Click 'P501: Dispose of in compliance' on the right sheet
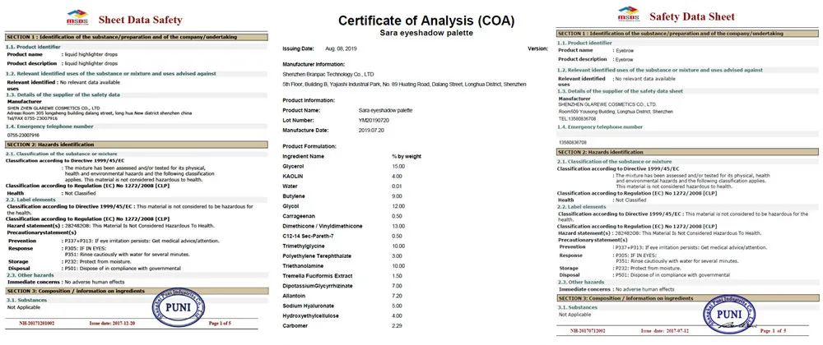 (672, 275)
